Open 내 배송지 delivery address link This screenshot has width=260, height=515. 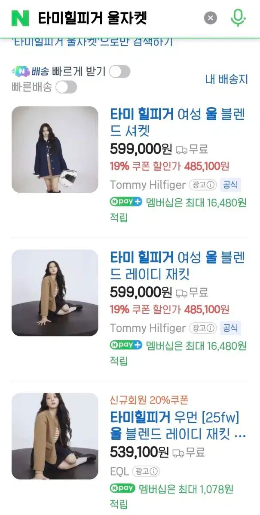[226, 79]
